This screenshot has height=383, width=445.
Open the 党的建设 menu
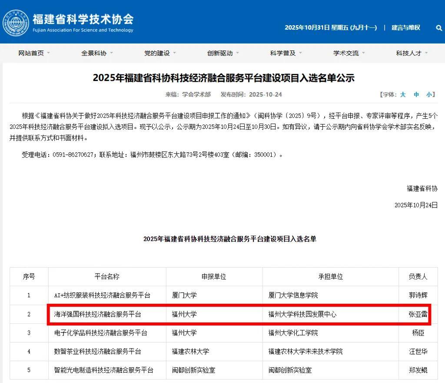pyautogui.click(x=156, y=53)
